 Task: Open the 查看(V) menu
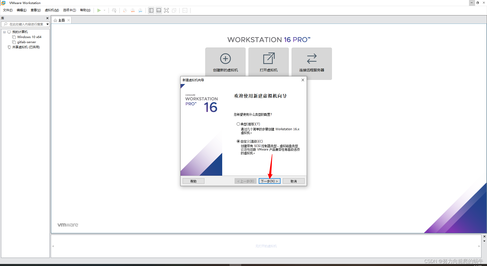click(36, 10)
